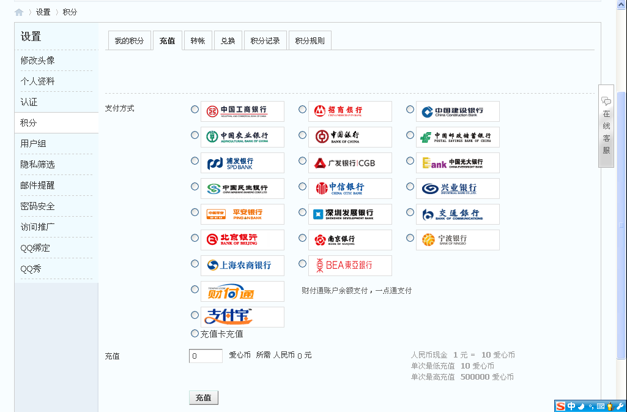The width and height of the screenshot is (627, 412).
Task: Select the 北京银行 radio button
Action: point(195,238)
